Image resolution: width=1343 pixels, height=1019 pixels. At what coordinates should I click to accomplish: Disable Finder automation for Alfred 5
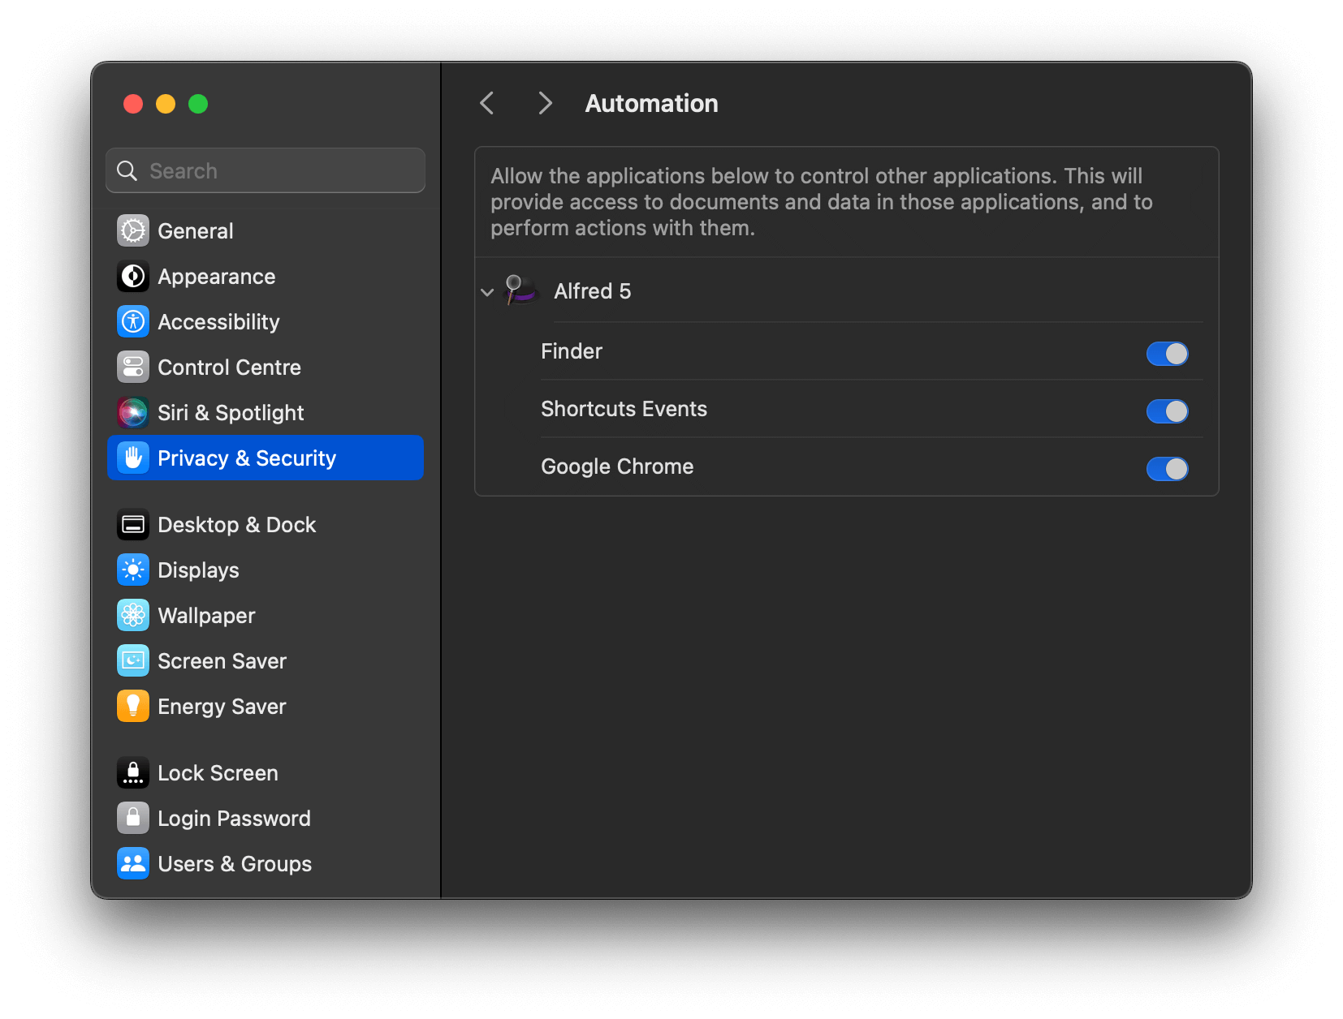[x=1167, y=354]
